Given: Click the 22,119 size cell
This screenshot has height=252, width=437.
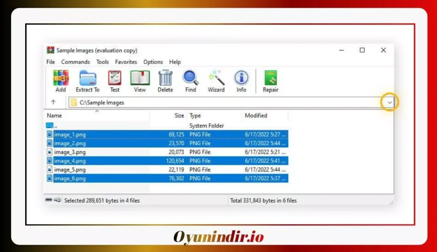Looking at the screenshot, I should [x=176, y=170].
